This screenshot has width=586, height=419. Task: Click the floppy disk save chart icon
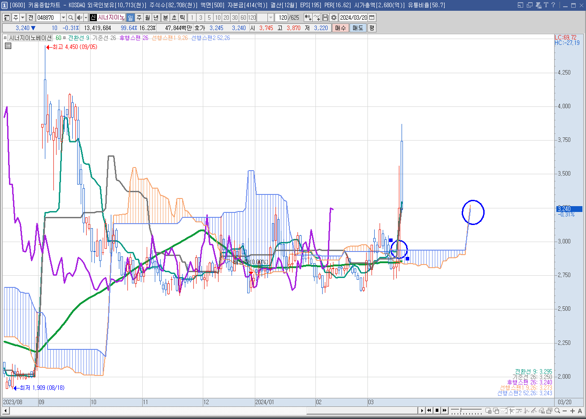pyautogui.click(x=325, y=18)
